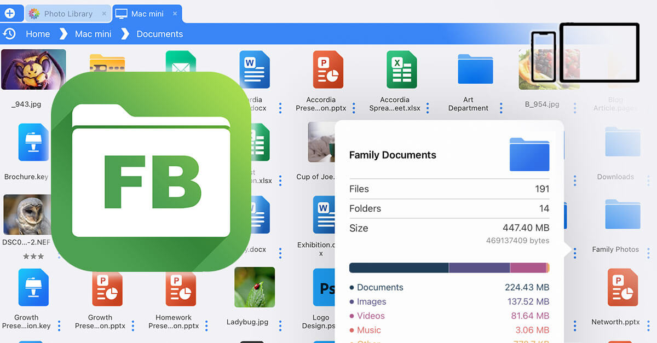Add a new tab with the plus button
The image size is (657, 343).
coord(9,13)
